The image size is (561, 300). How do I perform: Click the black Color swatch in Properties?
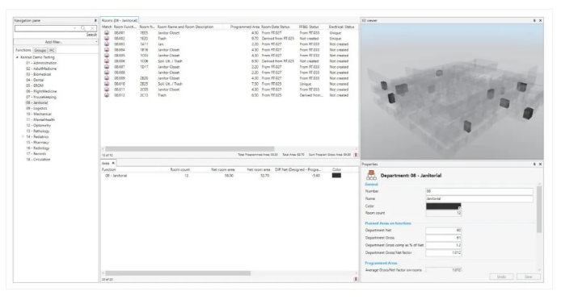tap(443, 206)
